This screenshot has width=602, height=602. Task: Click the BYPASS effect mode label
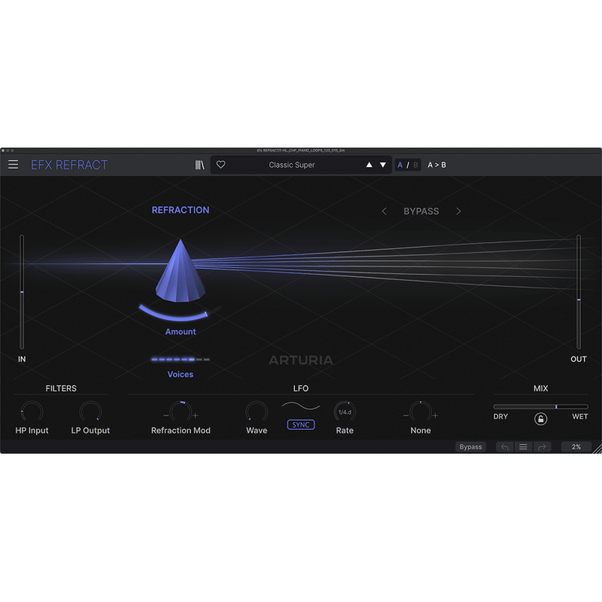[x=421, y=211]
